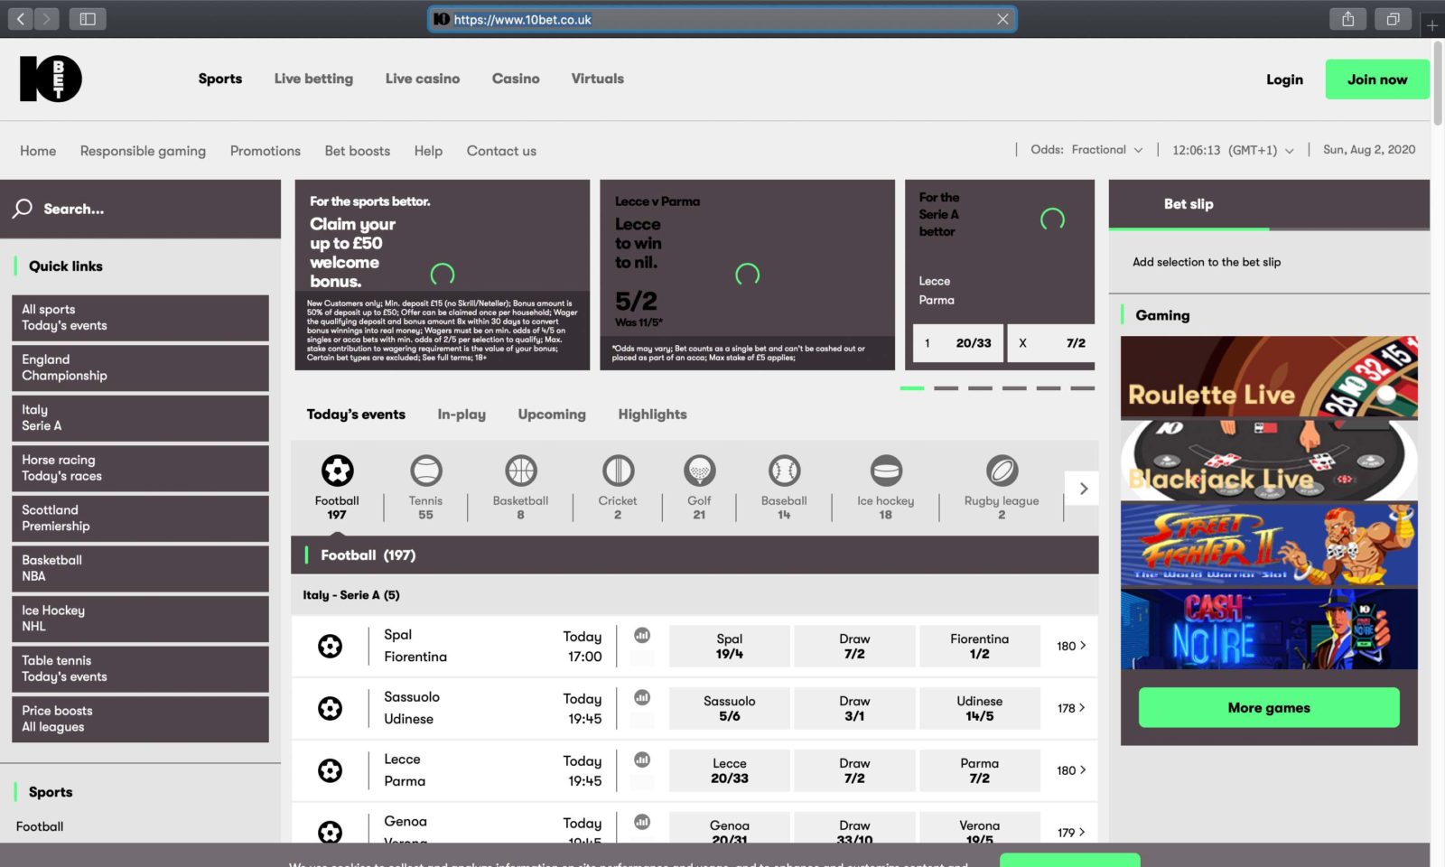Image resolution: width=1445 pixels, height=867 pixels.
Task: Open the Basketball events category
Action: pos(519,480)
